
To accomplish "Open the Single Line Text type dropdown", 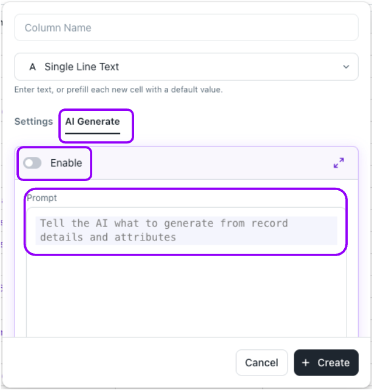I will [186, 67].
